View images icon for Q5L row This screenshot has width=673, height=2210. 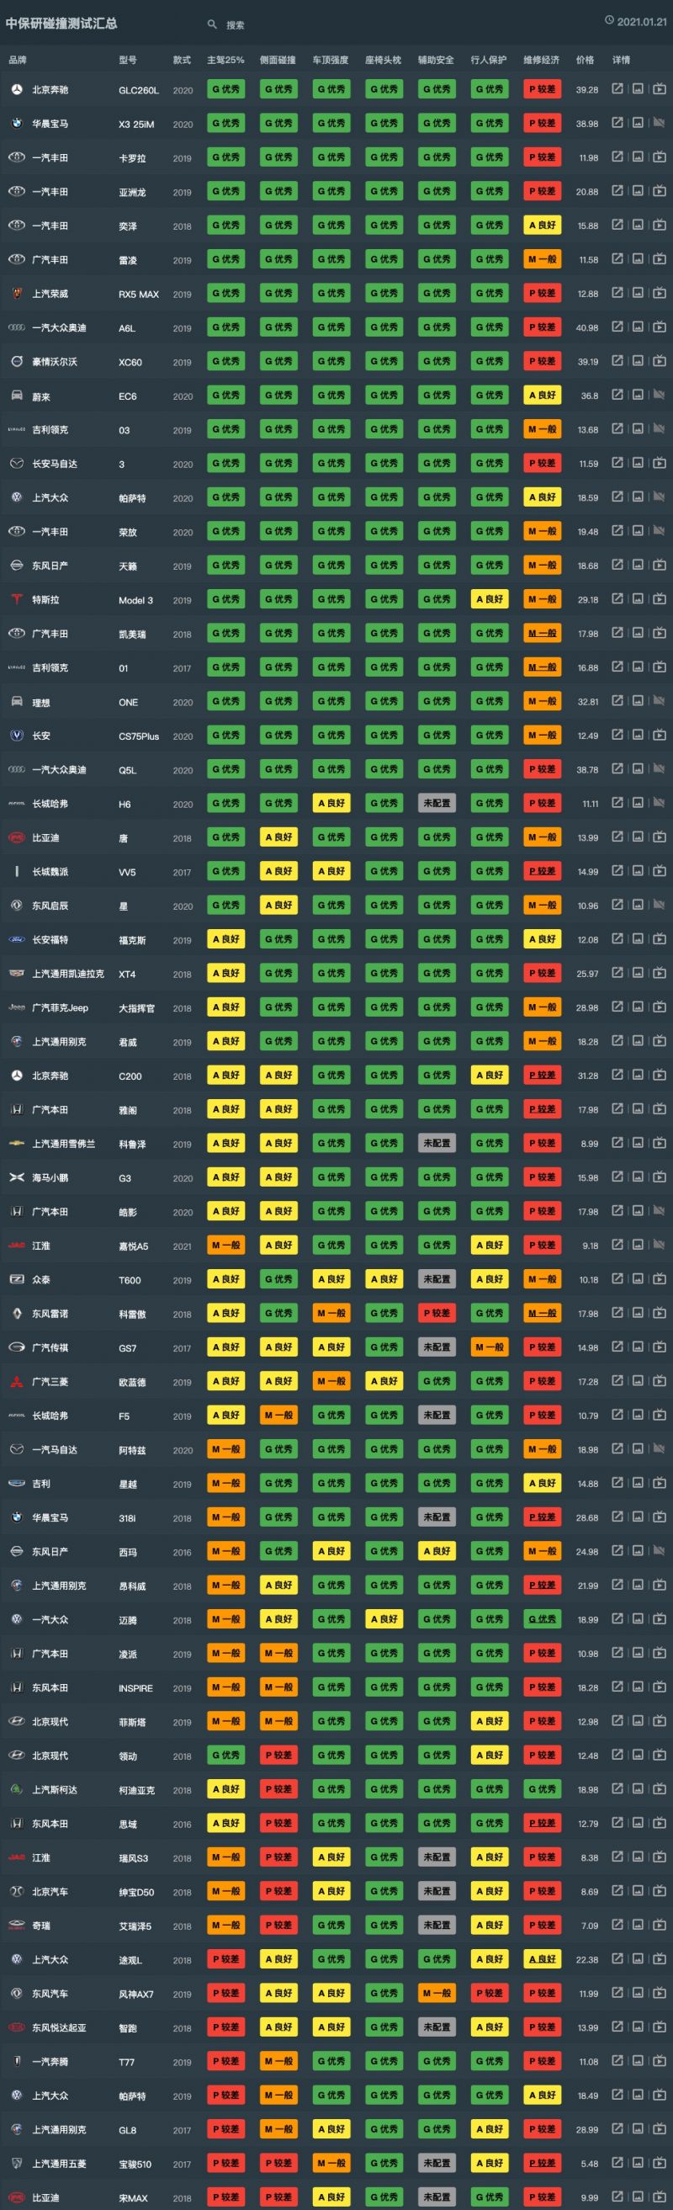638,769
